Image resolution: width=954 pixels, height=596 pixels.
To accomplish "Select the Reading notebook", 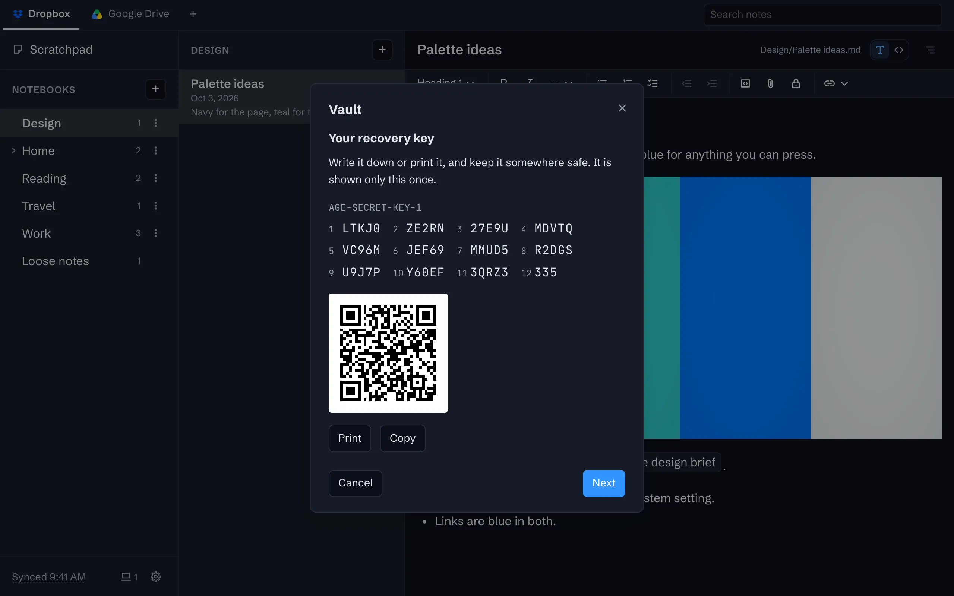I will (89, 178).
